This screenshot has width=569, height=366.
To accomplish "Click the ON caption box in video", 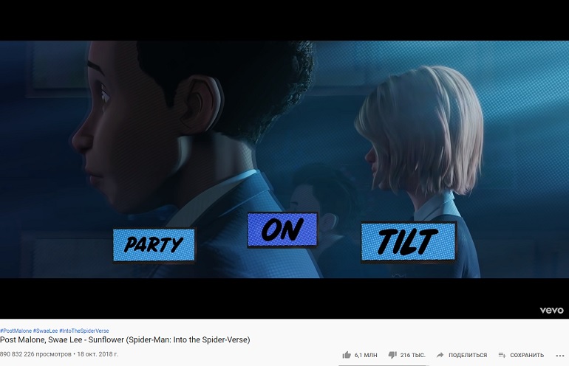I will point(282,229).
